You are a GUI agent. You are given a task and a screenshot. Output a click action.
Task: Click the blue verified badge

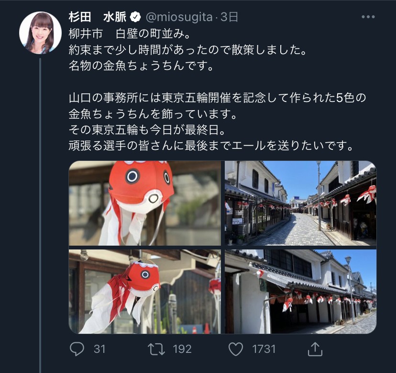coord(135,17)
